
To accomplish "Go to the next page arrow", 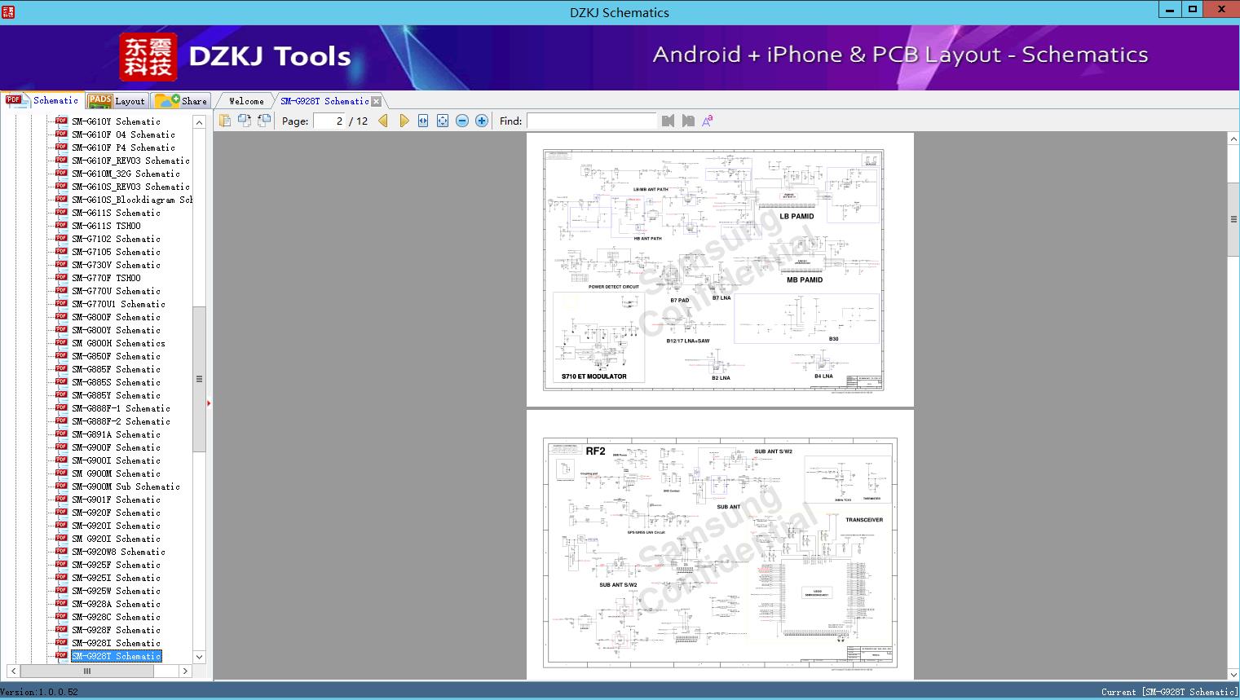I will click(x=404, y=121).
